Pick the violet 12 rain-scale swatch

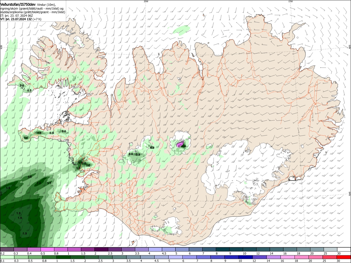(x=259, y=257)
